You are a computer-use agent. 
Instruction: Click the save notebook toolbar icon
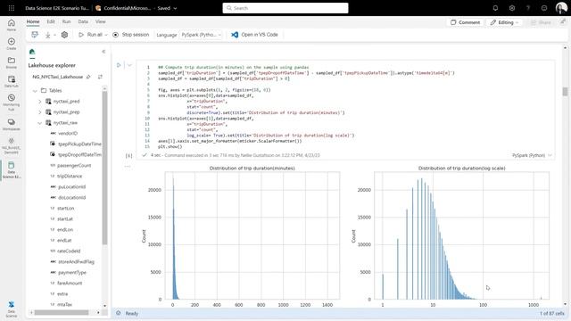[x=35, y=35]
